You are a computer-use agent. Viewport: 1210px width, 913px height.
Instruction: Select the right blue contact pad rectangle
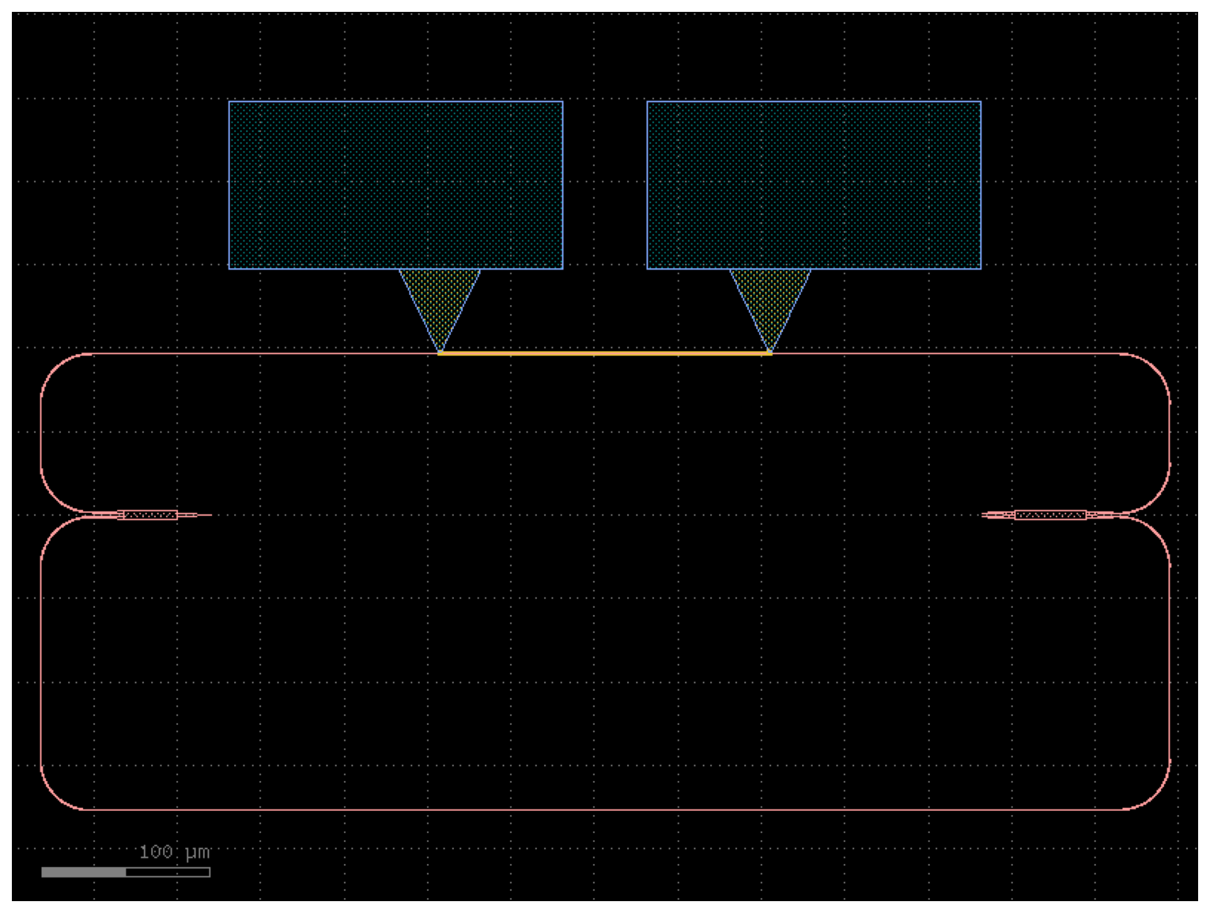tap(814, 185)
